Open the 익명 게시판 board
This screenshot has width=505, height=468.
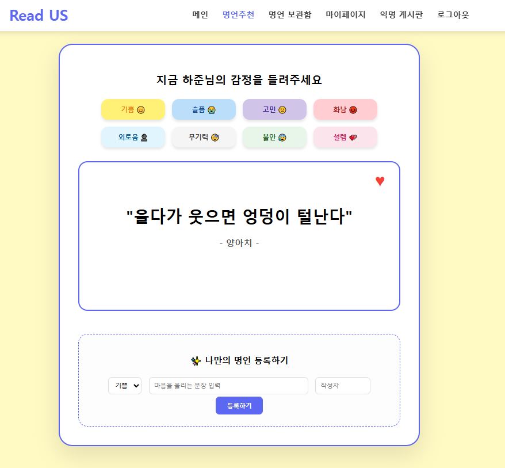pos(401,15)
